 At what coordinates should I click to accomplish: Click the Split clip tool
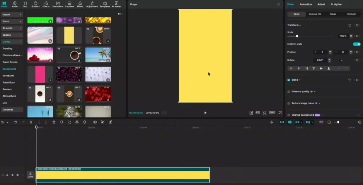click(x=31, y=122)
